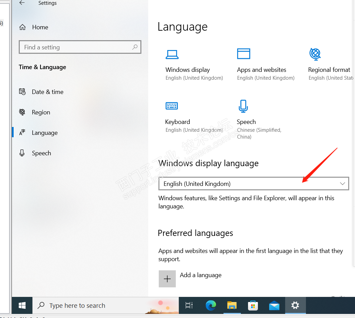Focus the Find a setting search box
Image resolution: width=355 pixels, height=318 pixels.
80,47
